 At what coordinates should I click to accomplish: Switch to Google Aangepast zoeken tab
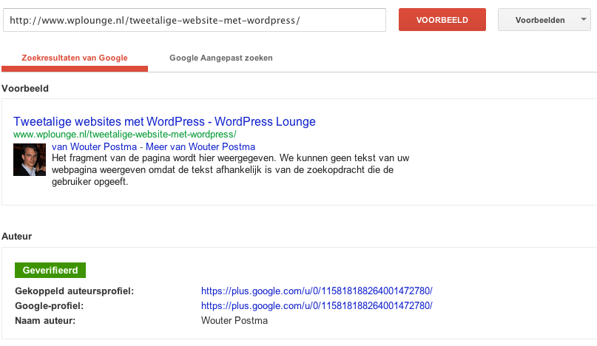(x=221, y=58)
